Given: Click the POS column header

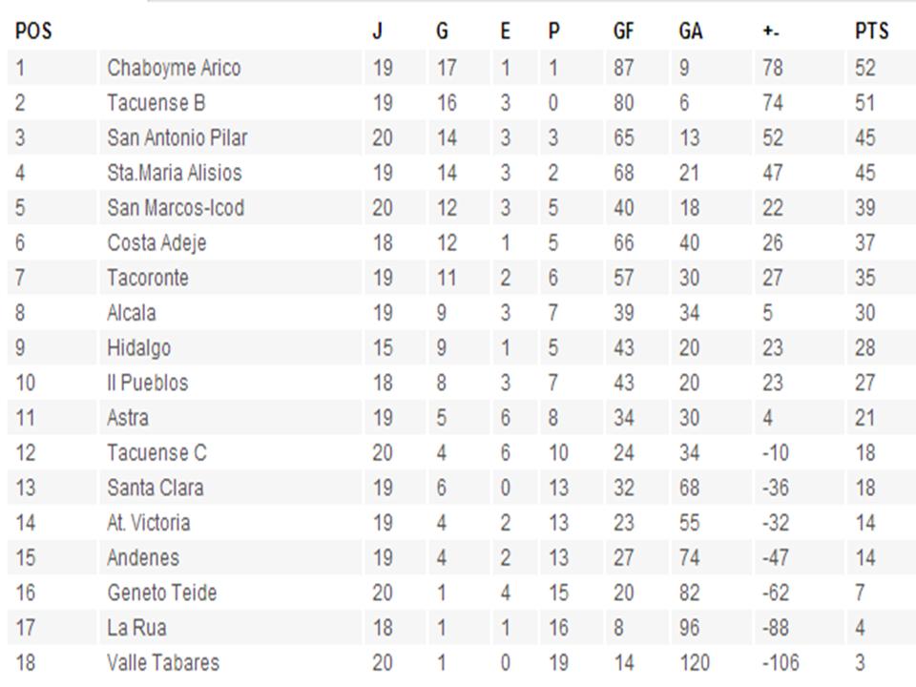Looking at the screenshot, I should click(33, 31).
